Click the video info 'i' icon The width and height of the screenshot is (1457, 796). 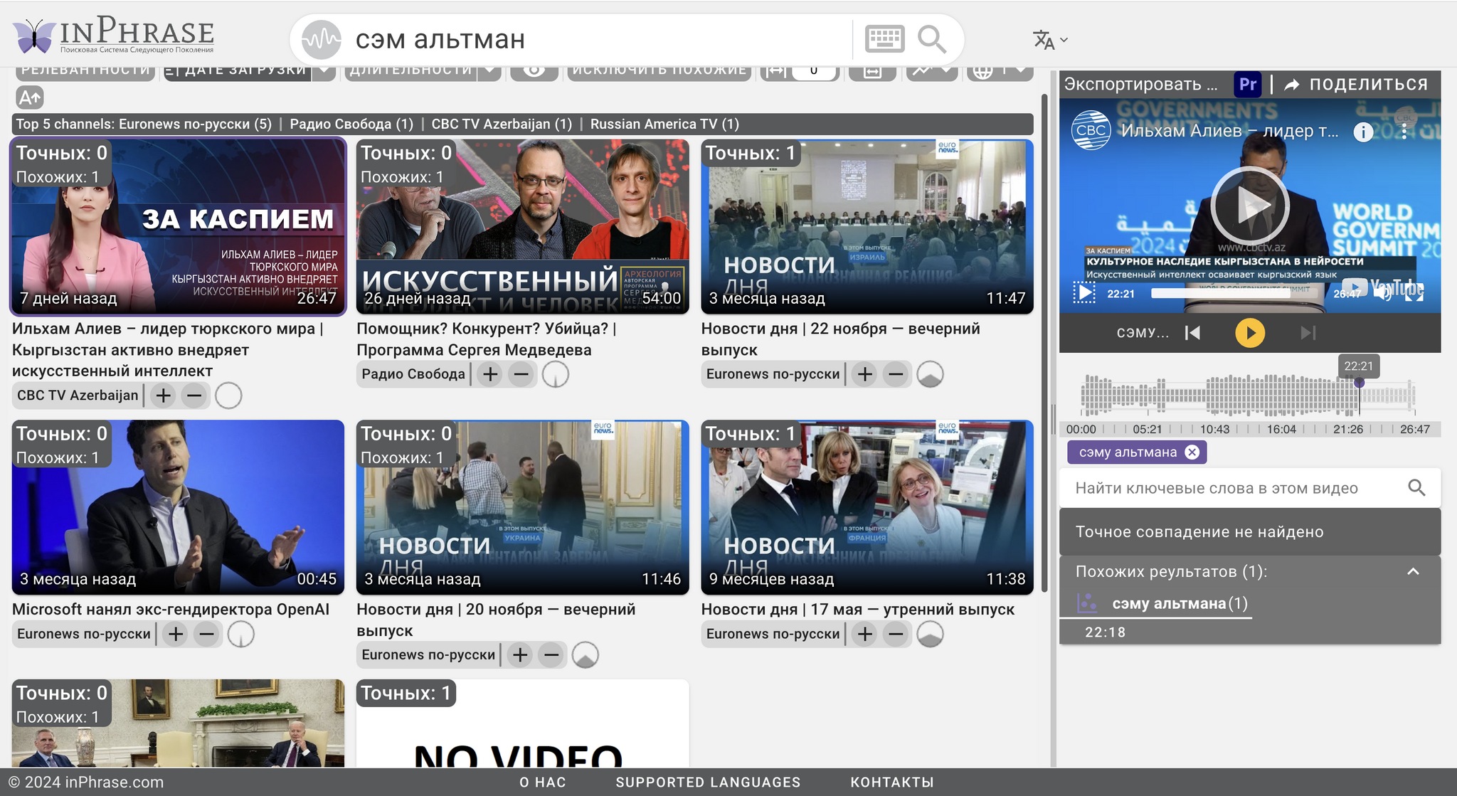[x=1362, y=132]
